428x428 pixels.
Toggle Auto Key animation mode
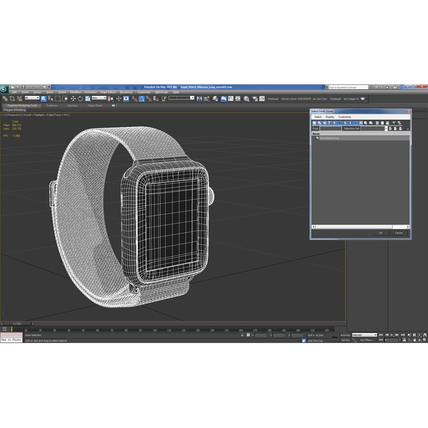tap(345, 335)
